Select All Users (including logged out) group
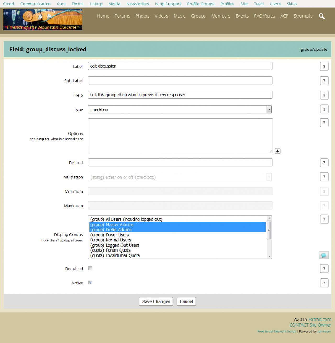Screen dimensions: 335x343 tap(177, 219)
